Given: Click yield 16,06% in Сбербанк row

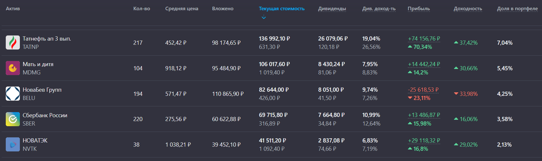Looking at the screenshot, I should 466,119.
